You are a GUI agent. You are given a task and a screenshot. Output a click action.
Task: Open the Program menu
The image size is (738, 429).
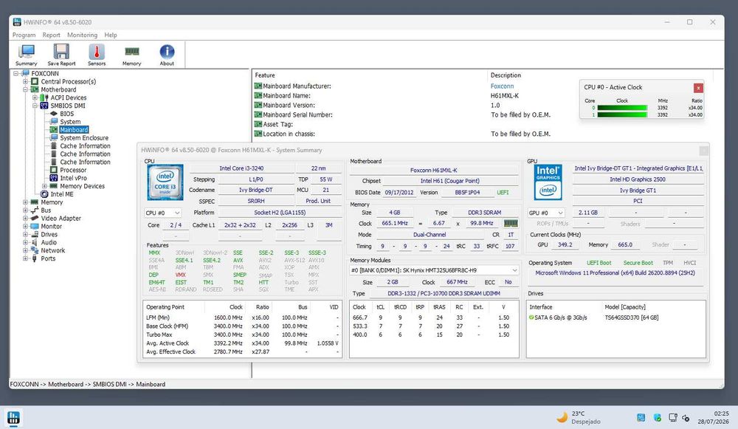(x=24, y=35)
